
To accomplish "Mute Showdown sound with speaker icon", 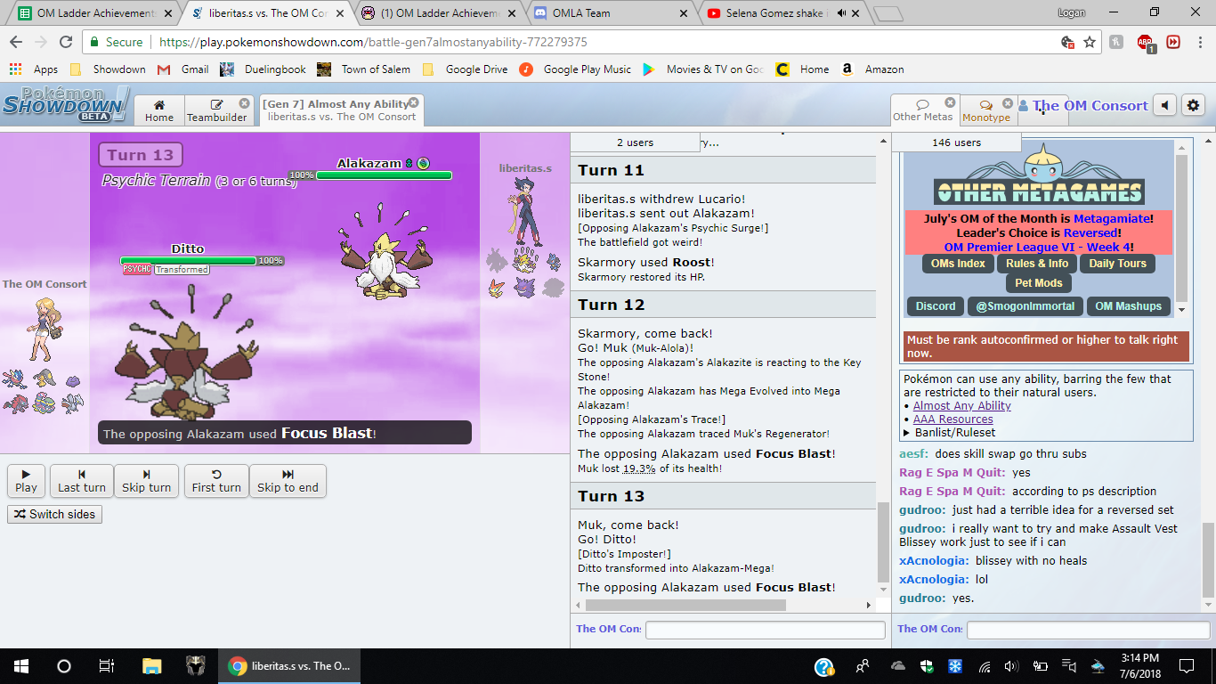I will pyautogui.click(x=1165, y=105).
